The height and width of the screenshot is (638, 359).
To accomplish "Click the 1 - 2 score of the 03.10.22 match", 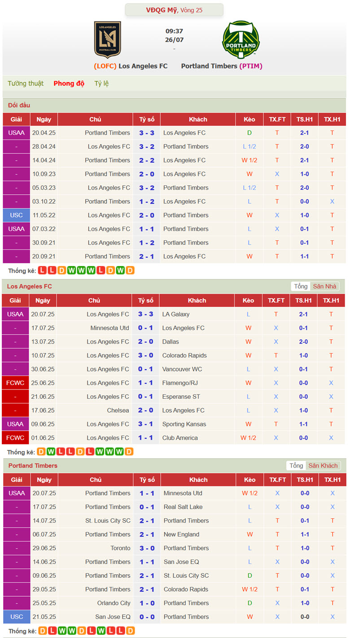I will (147, 201).
